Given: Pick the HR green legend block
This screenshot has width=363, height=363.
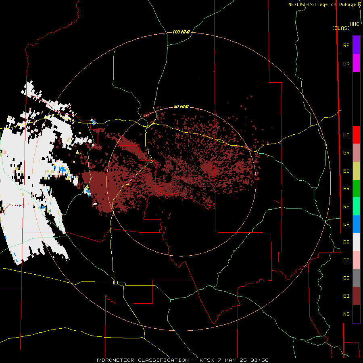Looking at the screenshot, I should (x=356, y=189).
